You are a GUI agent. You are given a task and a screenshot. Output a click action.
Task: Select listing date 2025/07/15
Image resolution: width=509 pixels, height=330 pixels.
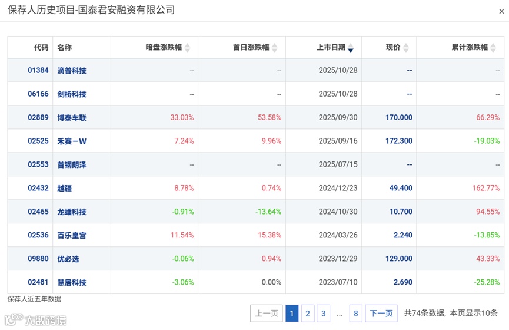tap(338, 164)
